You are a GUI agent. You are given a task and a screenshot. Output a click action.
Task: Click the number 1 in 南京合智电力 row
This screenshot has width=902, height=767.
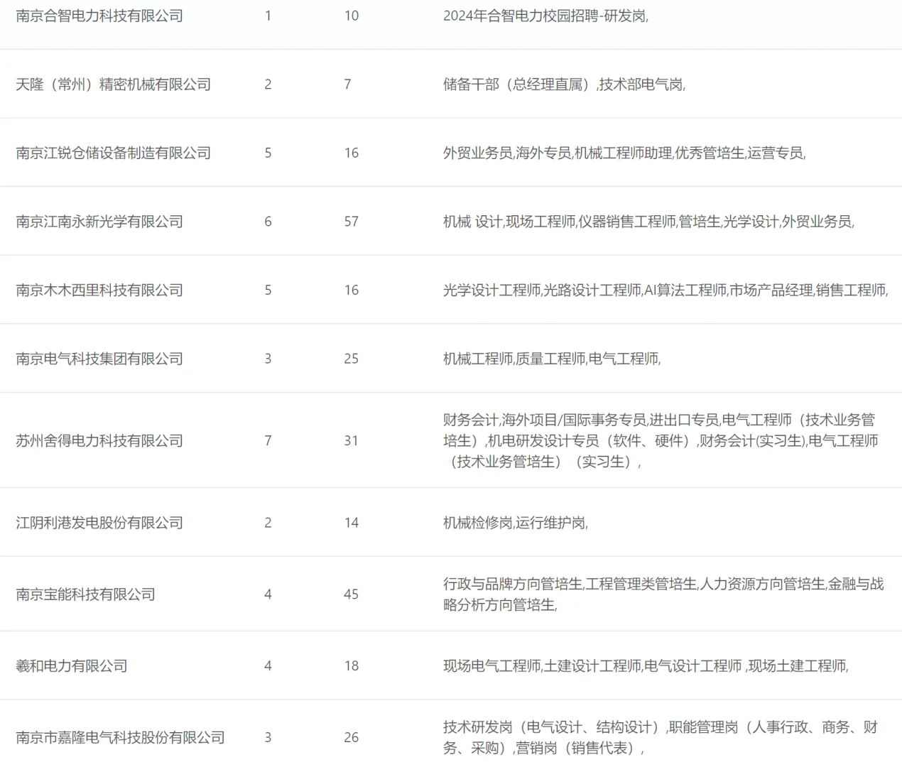(x=268, y=16)
